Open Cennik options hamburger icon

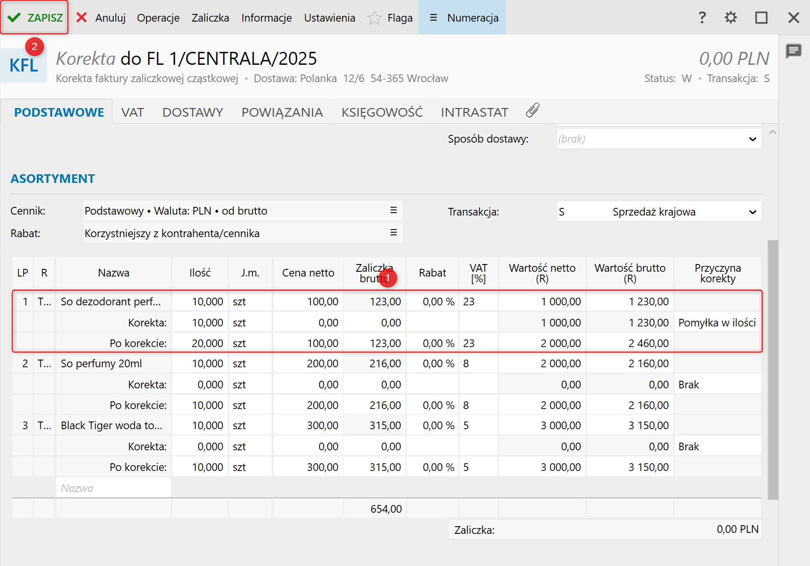393,210
